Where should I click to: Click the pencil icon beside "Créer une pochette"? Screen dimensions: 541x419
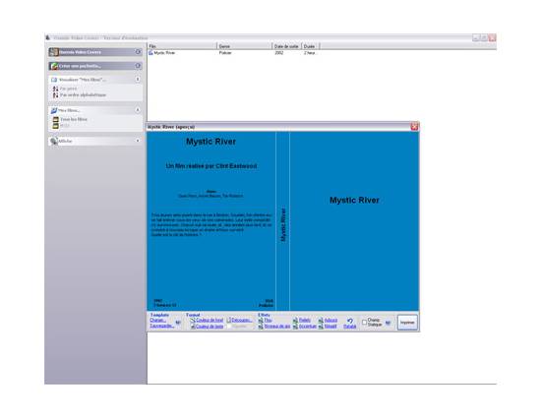tap(54, 66)
